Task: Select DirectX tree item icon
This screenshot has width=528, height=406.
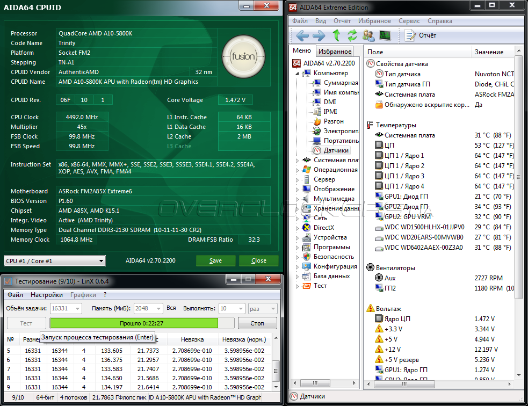Action: tap(306, 228)
